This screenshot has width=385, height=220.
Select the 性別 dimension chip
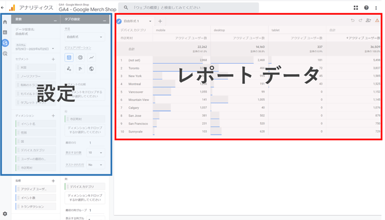[x=36, y=133]
